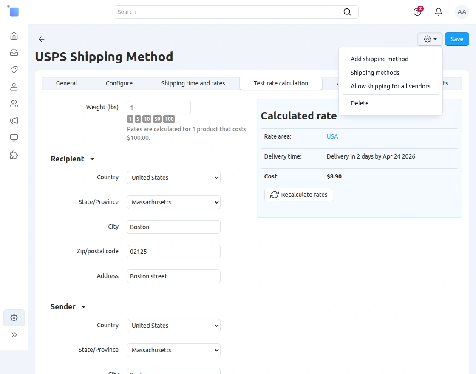Collapse the Recipient section
476x374 pixels.
73,159
